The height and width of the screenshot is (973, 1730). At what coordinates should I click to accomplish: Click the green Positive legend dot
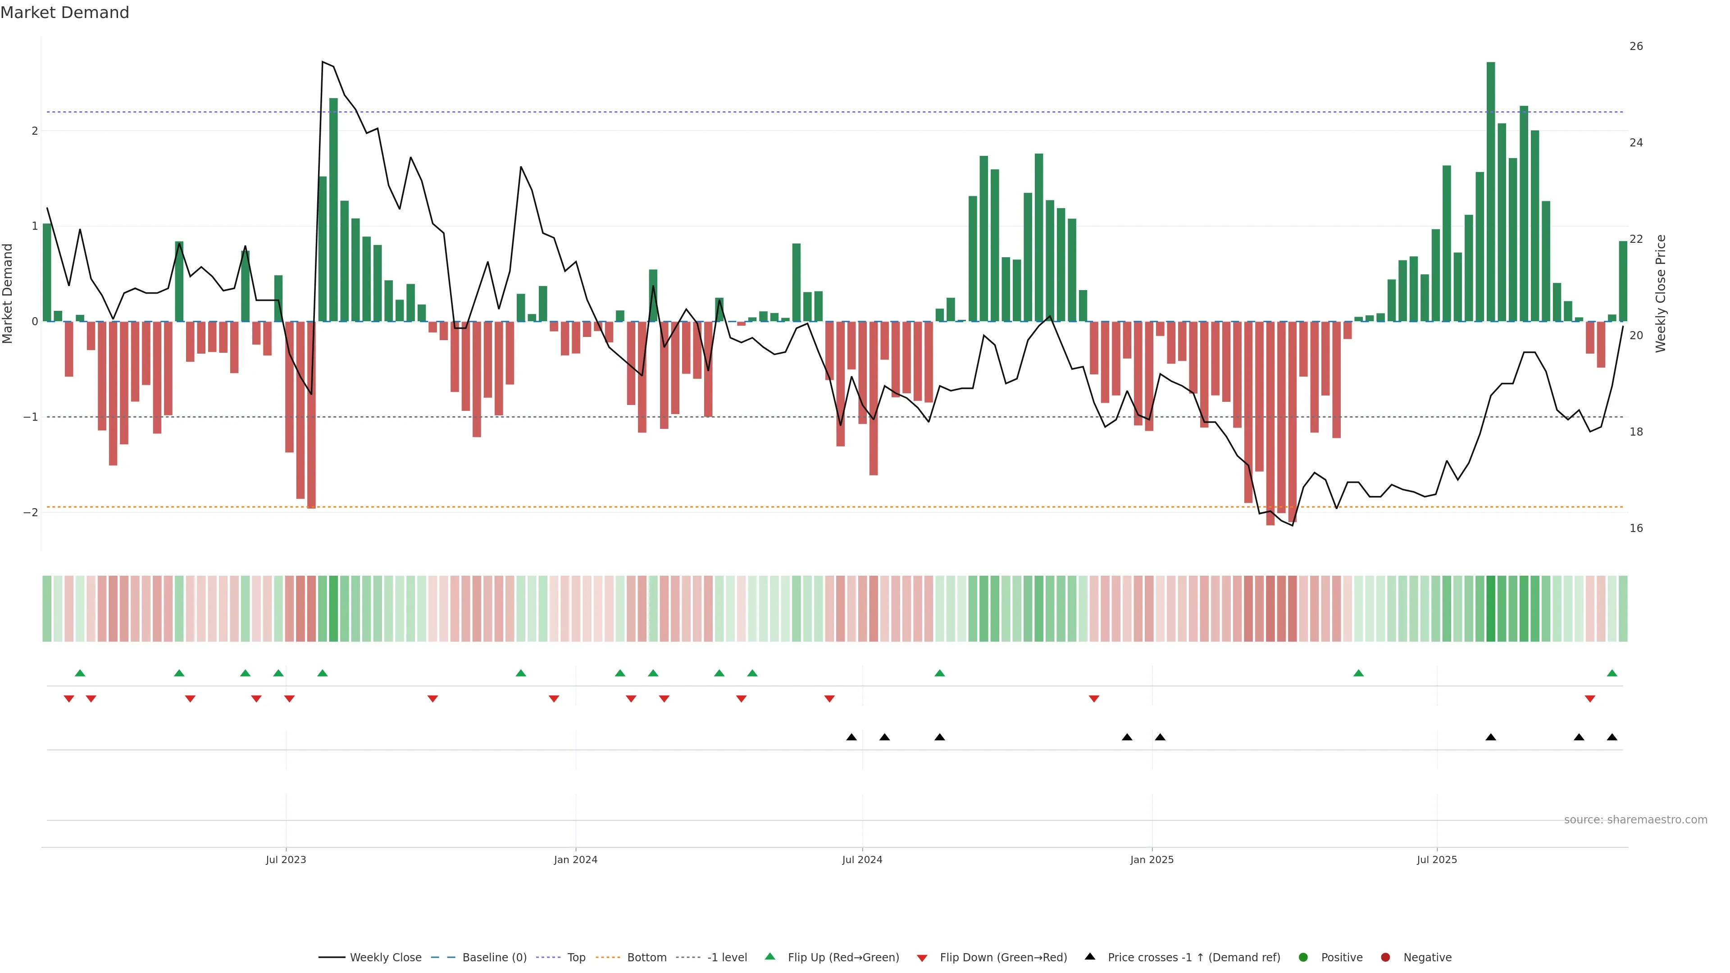coord(1303,957)
